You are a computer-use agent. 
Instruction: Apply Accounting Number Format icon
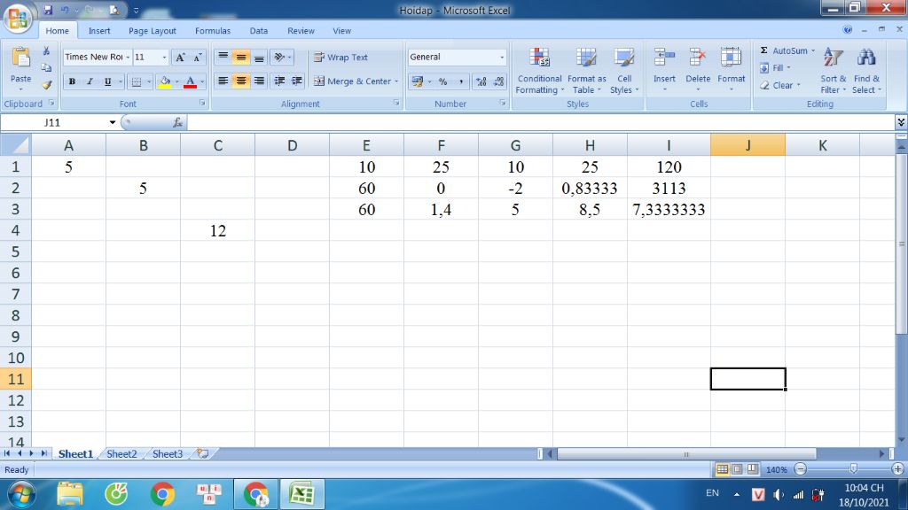pos(418,81)
